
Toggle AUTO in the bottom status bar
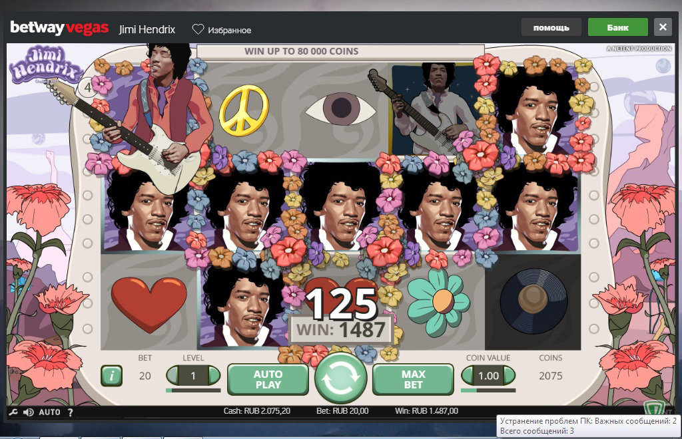pyautogui.click(x=50, y=412)
